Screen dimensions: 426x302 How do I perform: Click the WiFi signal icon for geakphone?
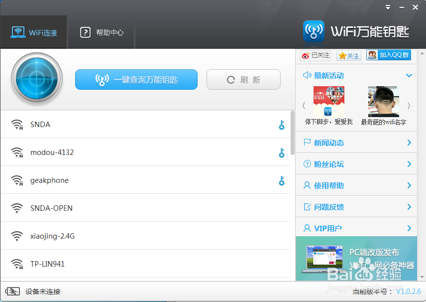pyautogui.click(x=17, y=180)
